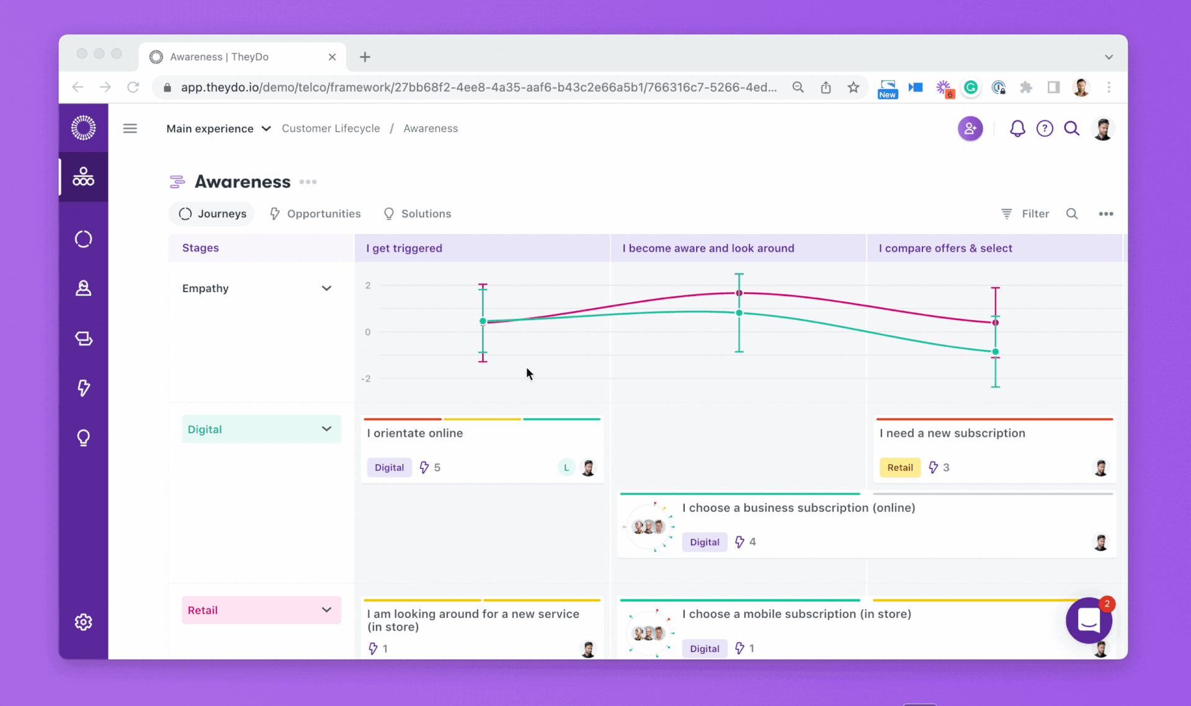The image size is (1191, 706).
Task: Expand the Main experience dropdown
Action: point(218,128)
